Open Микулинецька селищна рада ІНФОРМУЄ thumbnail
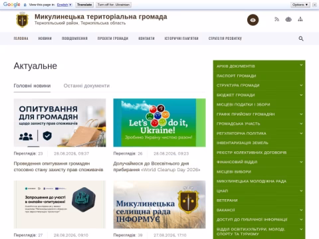 click(x=159, y=204)
